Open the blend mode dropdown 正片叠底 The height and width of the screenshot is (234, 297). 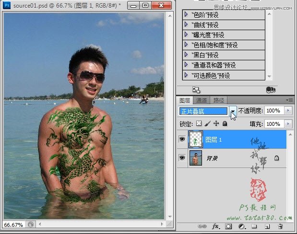click(x=233, y=111)
